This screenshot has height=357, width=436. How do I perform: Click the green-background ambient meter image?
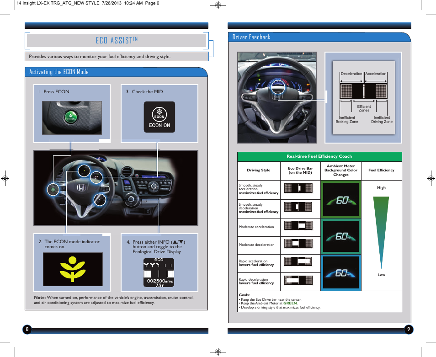(x=341, y=199)
